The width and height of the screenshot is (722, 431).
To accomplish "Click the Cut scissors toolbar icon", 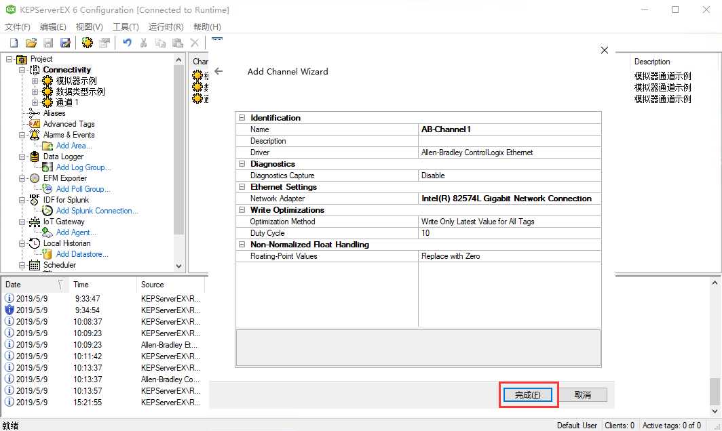I will (x=144, y=43).
